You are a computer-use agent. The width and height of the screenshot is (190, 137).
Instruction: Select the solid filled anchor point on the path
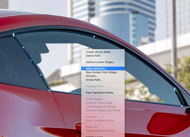(31, 60)
